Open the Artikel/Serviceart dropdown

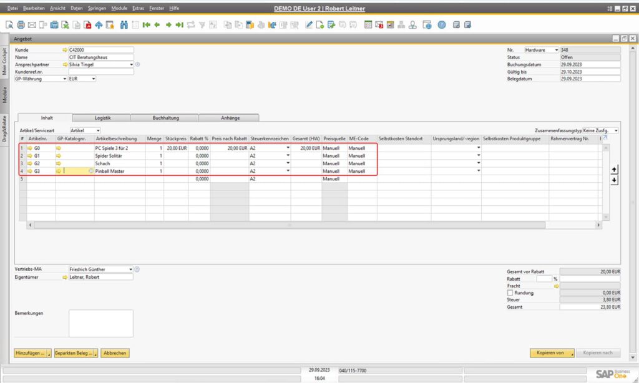point(98,131)
